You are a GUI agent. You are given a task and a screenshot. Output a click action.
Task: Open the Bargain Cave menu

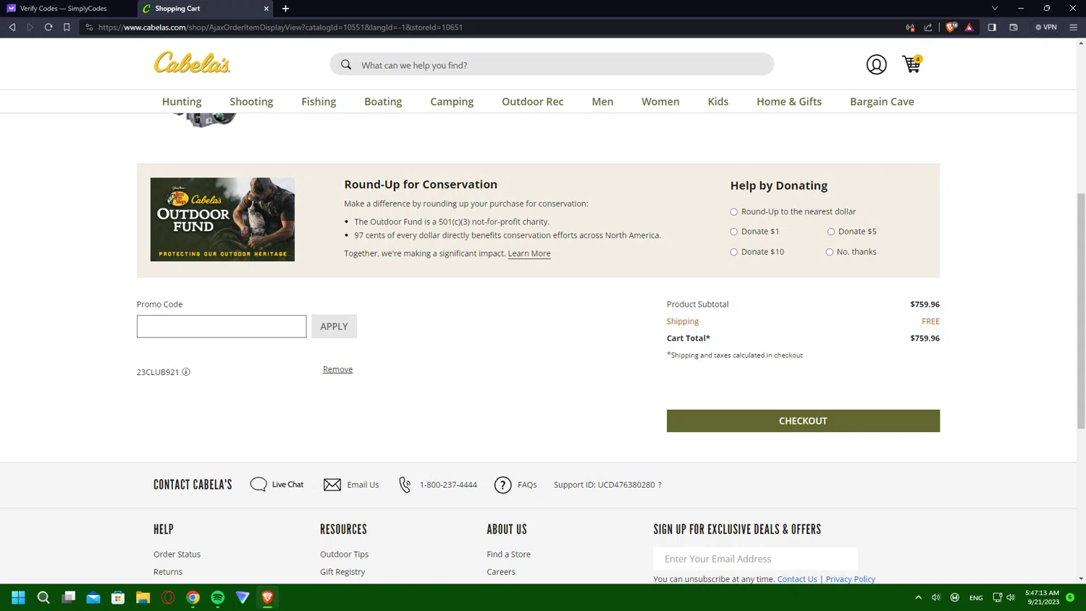click(x=882, y=101)
